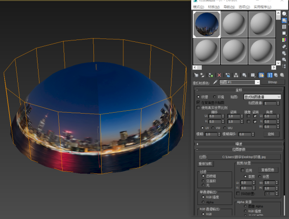This screenshot has height=219, width=289.
Task: Click Select by Material icon
Action: [284, 60]
